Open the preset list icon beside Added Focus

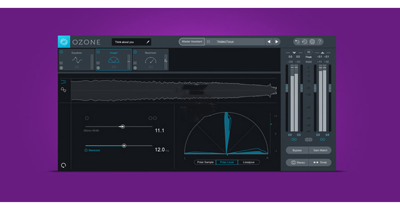208,42
